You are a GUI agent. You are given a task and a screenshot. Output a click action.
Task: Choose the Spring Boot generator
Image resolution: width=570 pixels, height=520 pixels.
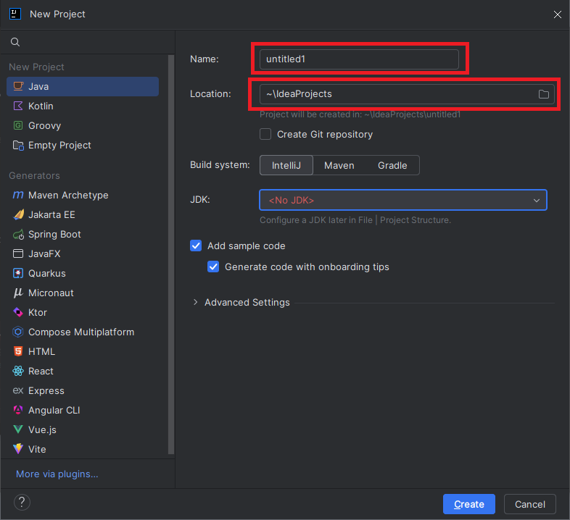[83, 234]
